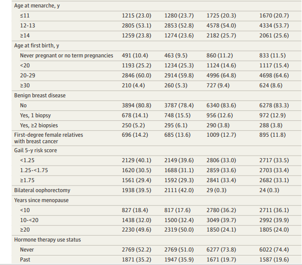Click the '1938 (39.5)' oophorectomy value
The width and height of the screenshot is (302, 265).
[137, 190]
